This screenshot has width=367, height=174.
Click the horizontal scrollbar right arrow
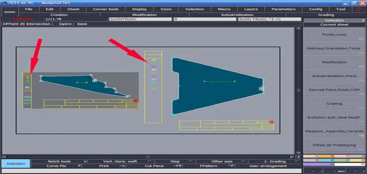(292, 157)
